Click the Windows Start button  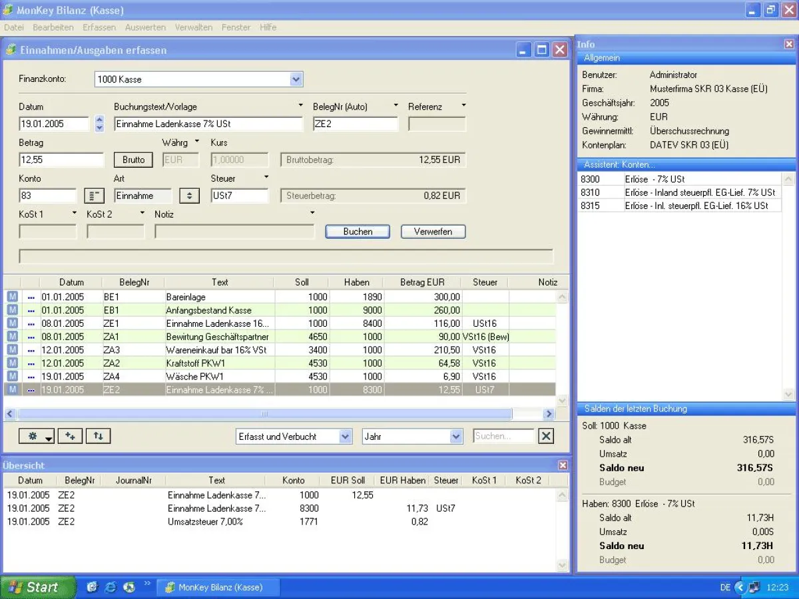(35, 587)
